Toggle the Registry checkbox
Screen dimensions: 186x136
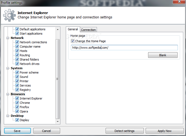coord(17,90)
